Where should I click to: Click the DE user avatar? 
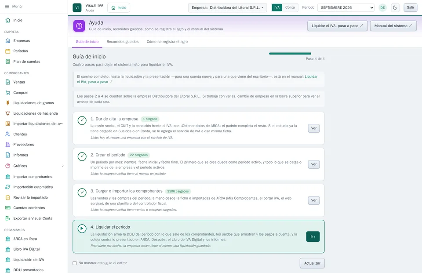382,7
